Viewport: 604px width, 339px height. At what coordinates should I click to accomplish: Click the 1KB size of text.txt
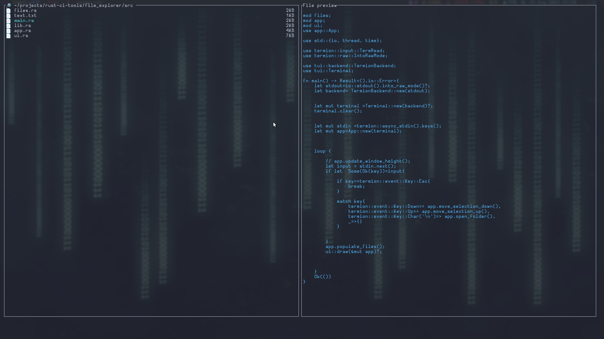[290, 15]
